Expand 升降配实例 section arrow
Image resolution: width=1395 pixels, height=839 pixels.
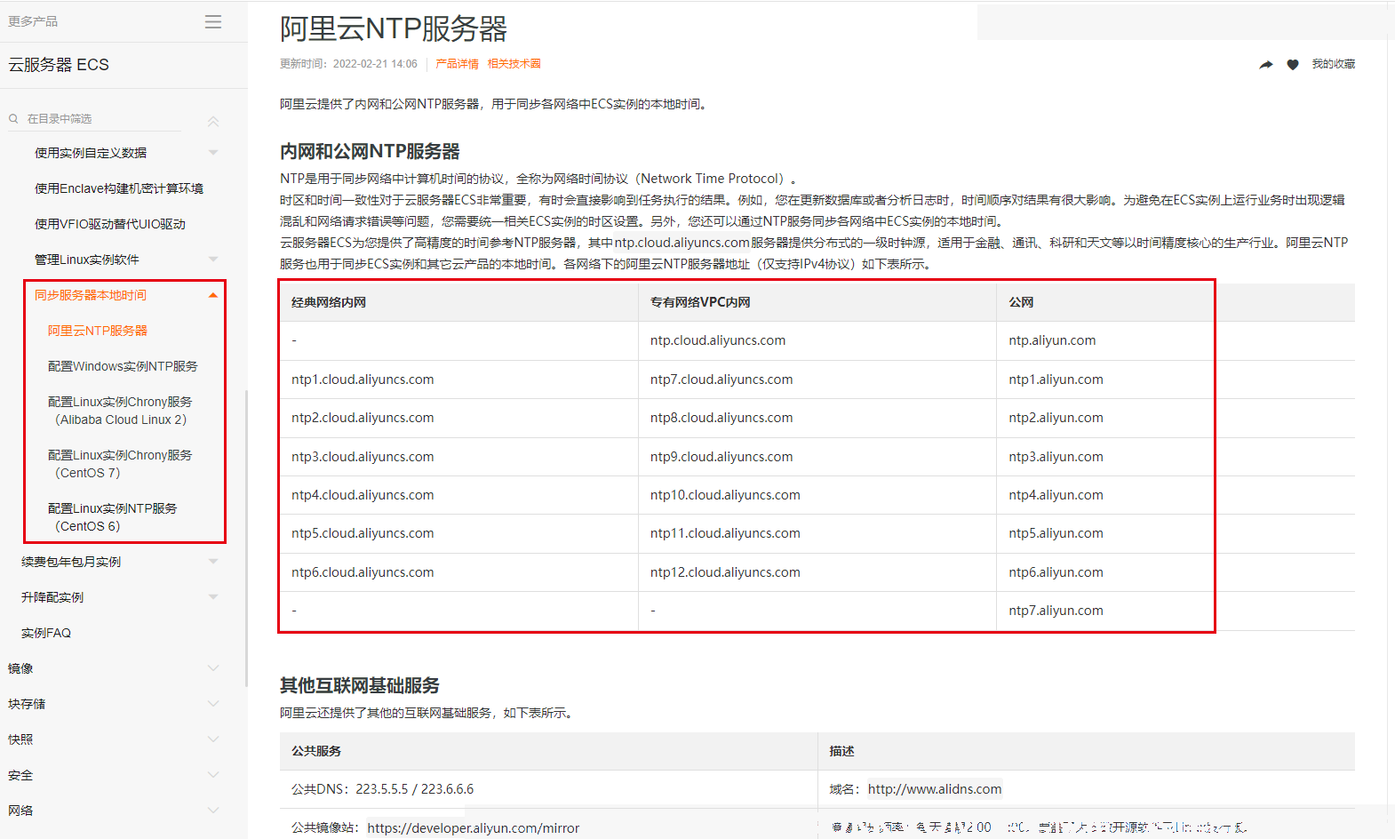(213, 597)
